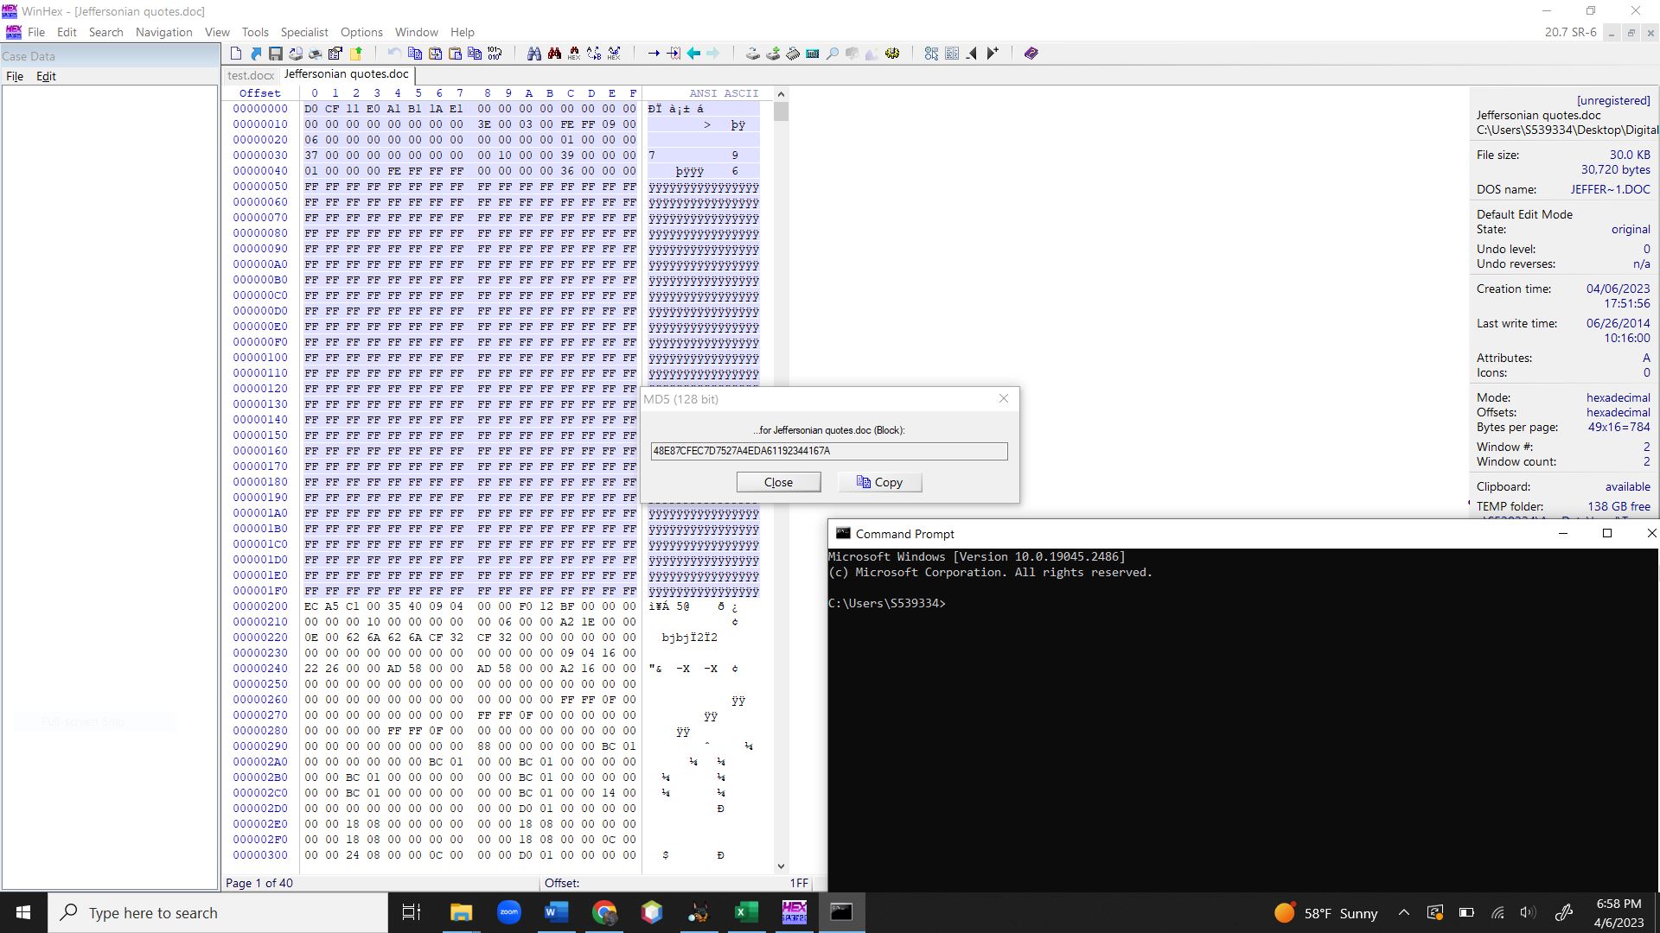Open the Specialist menu
The width and height of the screenshot is (1660, 933).
pyautogui.click(x=304, y=32)
